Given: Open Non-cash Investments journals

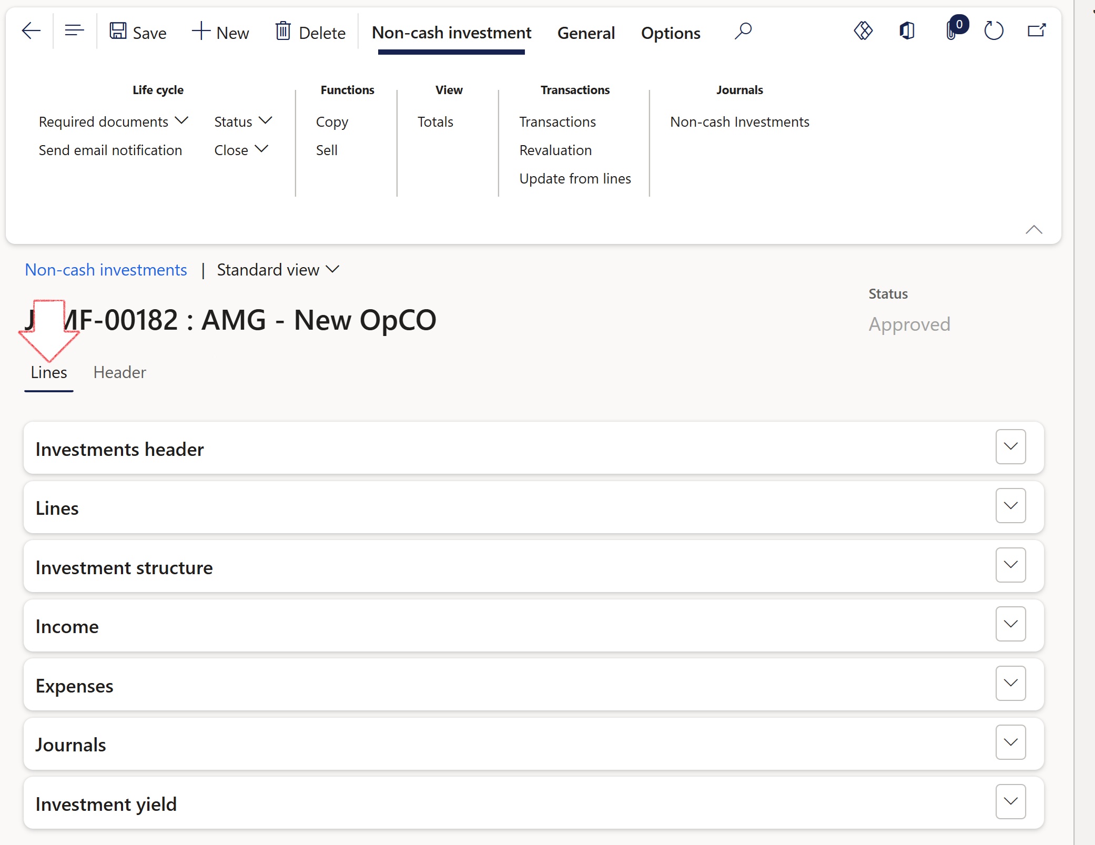Looking at the screenshot, I should click(x=739, y=121).
